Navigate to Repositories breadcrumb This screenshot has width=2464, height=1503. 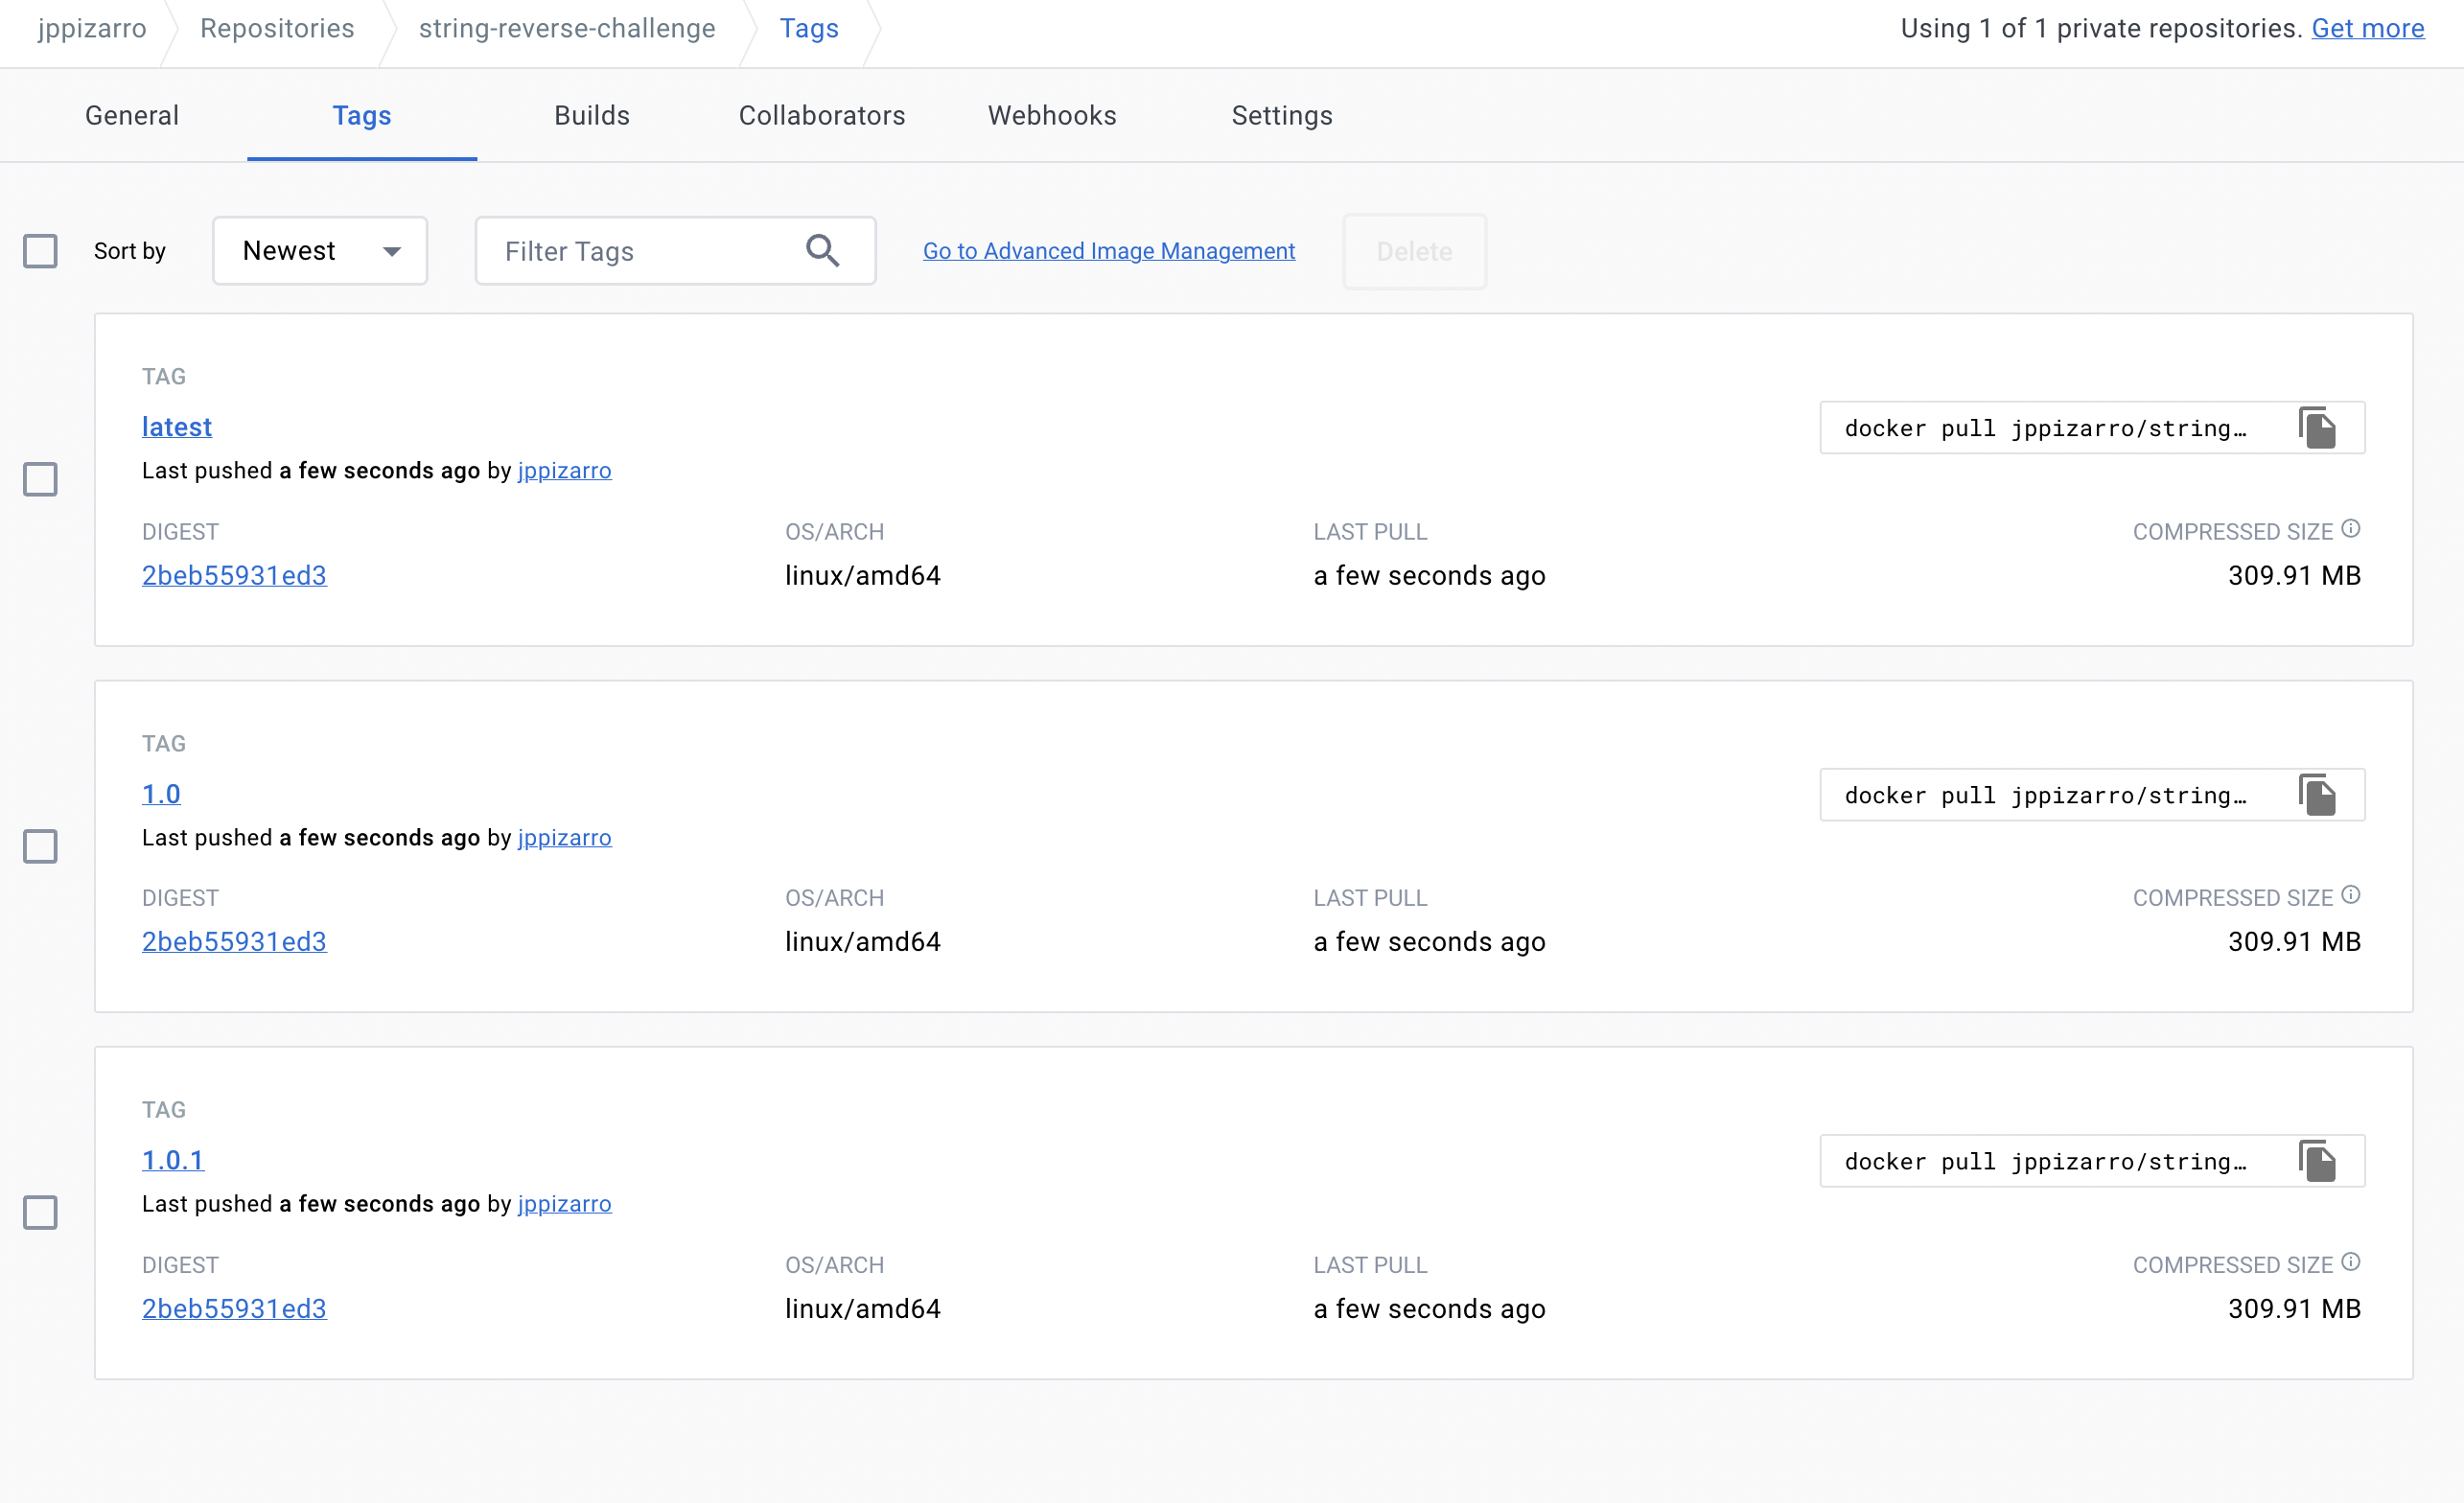277,28
